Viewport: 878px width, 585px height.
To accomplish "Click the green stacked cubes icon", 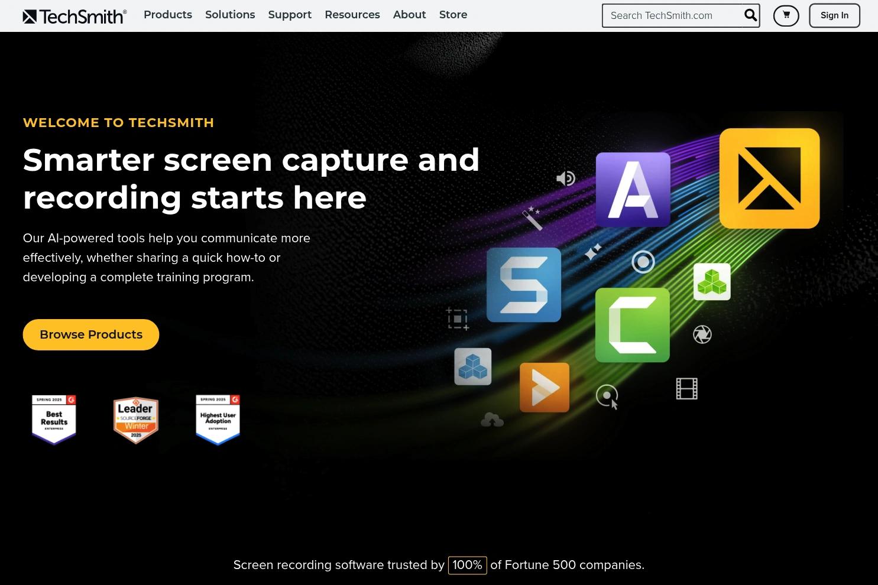I will 712,282.
